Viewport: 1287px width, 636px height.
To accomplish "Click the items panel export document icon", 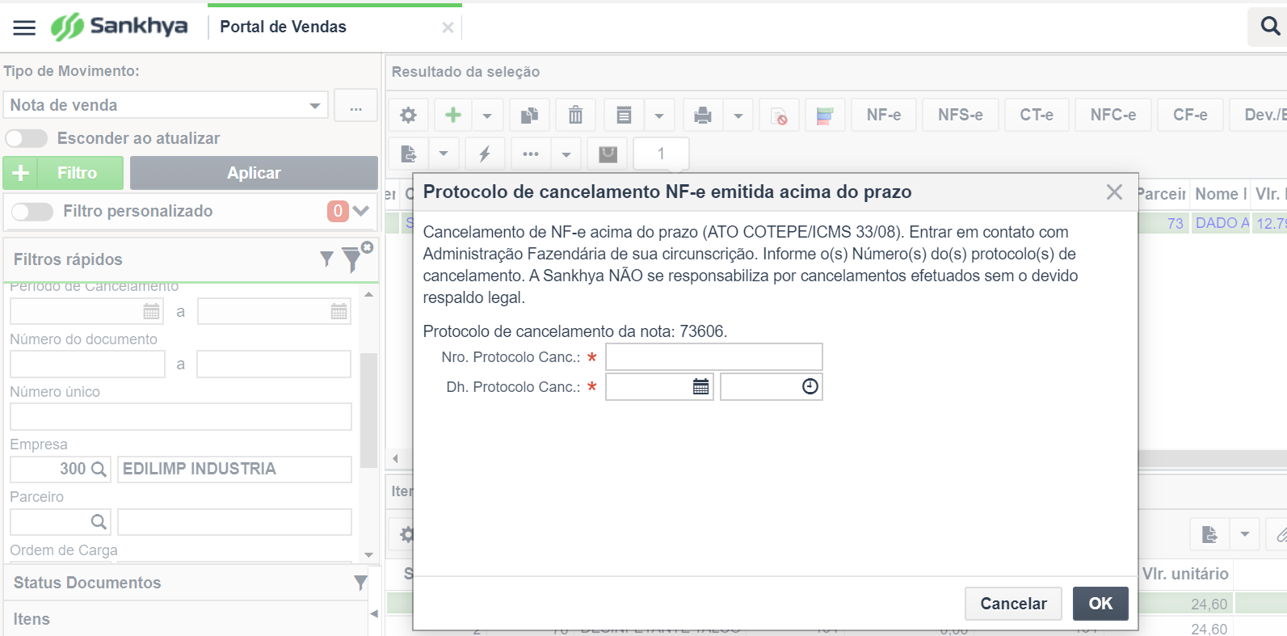I will pyautogui.click(x=1209, y=534).
